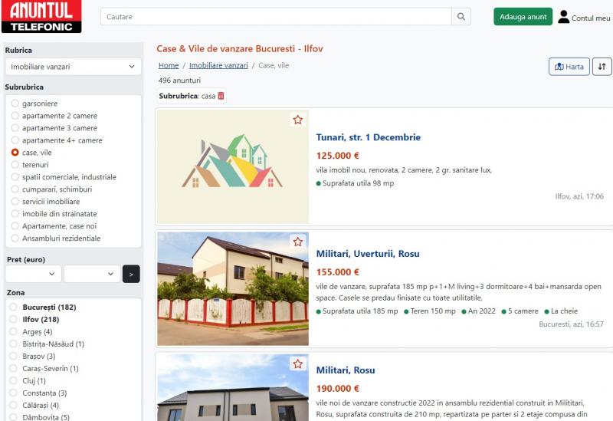
Task: Remove the Subrubrica casa filter trash icon
Action: pos(221,95)
